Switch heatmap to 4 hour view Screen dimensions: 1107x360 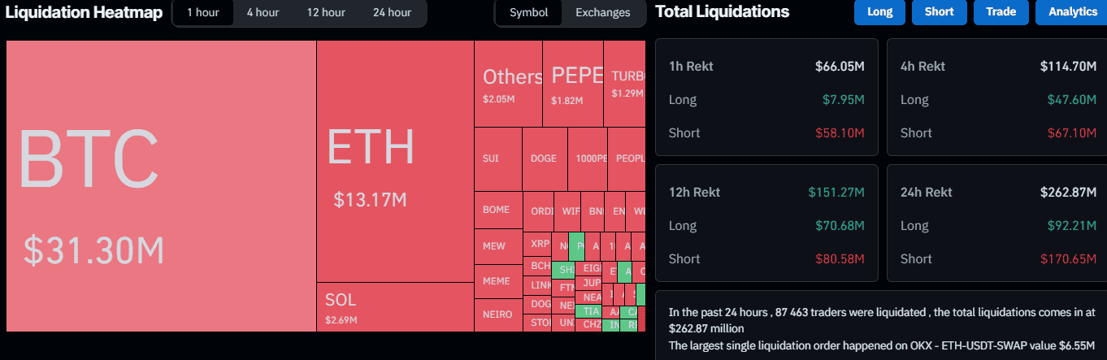pos(263,13)
